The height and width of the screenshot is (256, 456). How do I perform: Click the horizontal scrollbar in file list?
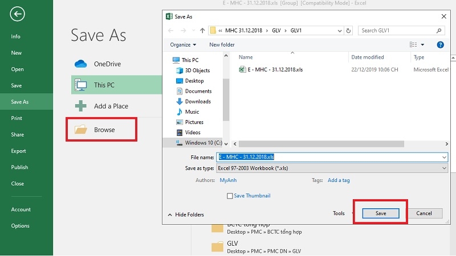pyautogui.click(x=321, y=144)
